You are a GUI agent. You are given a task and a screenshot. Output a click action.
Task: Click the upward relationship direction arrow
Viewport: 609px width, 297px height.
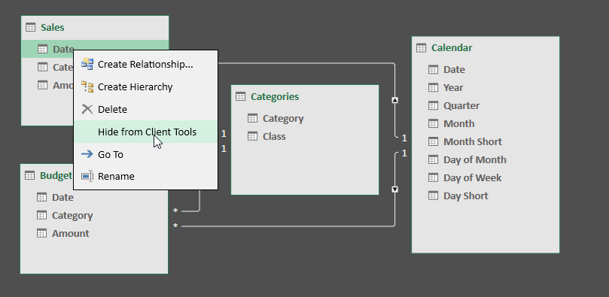pyautogui.click(x=395, y=100)
